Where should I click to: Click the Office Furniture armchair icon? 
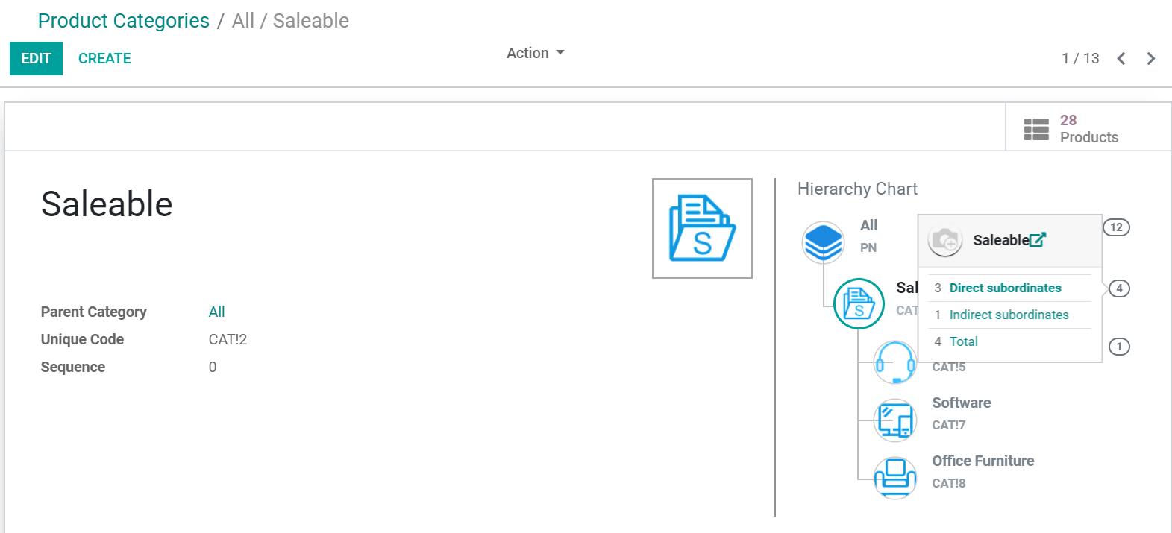[894, 477]
